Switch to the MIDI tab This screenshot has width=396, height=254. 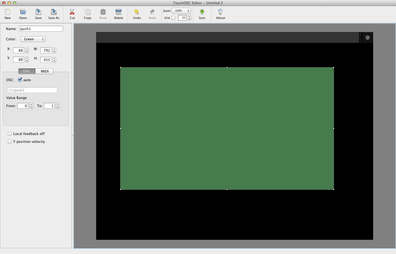pos(45,71)
